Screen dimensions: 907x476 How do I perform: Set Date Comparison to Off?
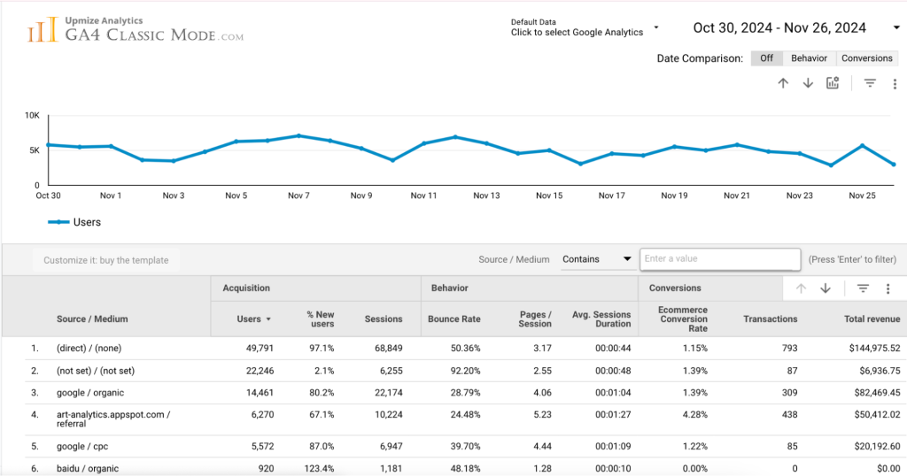coord(766,58)
